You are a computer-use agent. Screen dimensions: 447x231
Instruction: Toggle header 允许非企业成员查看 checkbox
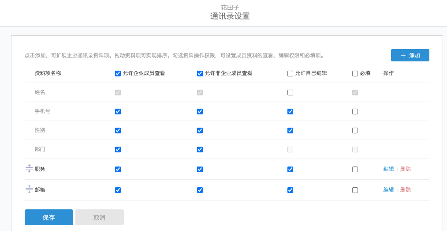[x=200, y=74]
